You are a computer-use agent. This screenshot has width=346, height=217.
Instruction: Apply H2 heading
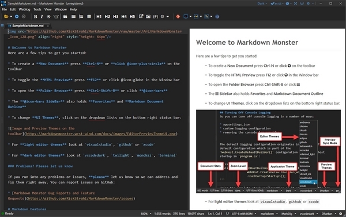point(107,17)
